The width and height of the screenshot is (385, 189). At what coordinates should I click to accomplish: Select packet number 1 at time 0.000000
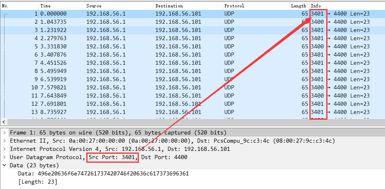pyautogui.click(x=192, y=14)
